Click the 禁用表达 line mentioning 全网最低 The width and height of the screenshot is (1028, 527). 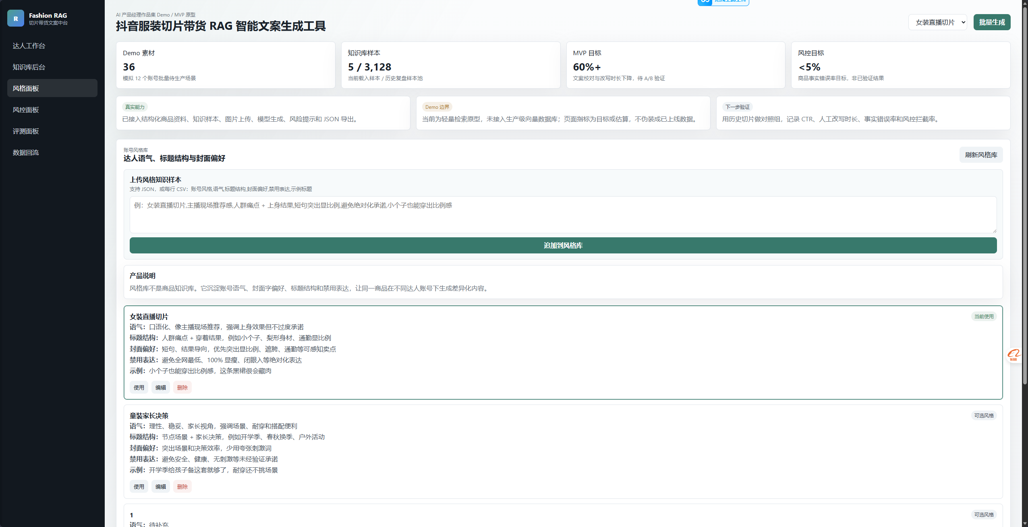216,360
